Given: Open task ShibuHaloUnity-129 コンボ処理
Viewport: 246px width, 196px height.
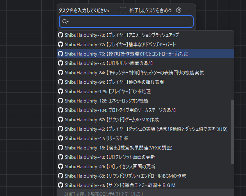Looking at the screenshot, I should click(145, 91).
